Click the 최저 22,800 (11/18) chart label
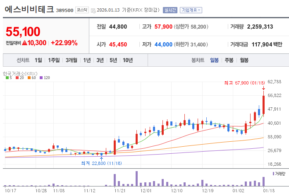Screen dimensions: 289x196 (x=101, y=163)
